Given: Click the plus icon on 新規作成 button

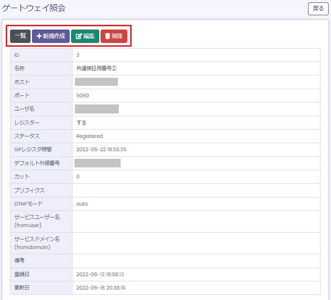Looking at the screenshot, I should 39,36.
